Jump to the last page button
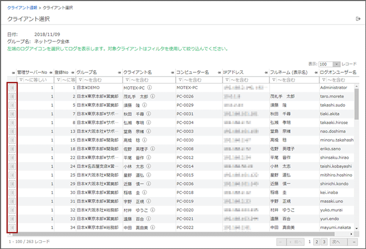Screen dimensions: 366x249 point(353,242)
